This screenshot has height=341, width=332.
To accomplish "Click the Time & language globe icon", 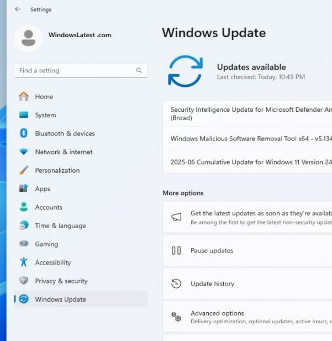I will pyautogui.click(x=24, y=225).
